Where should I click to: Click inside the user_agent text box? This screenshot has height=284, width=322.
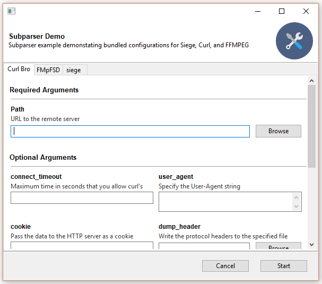(x=225, y=202)
